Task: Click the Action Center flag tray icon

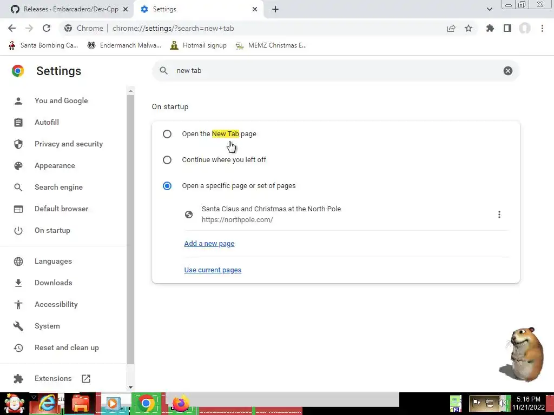Action: [476, 403]
